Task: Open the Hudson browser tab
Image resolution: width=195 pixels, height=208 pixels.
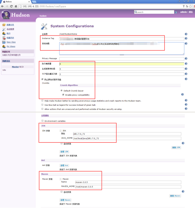Action: (x=16, y=2)
